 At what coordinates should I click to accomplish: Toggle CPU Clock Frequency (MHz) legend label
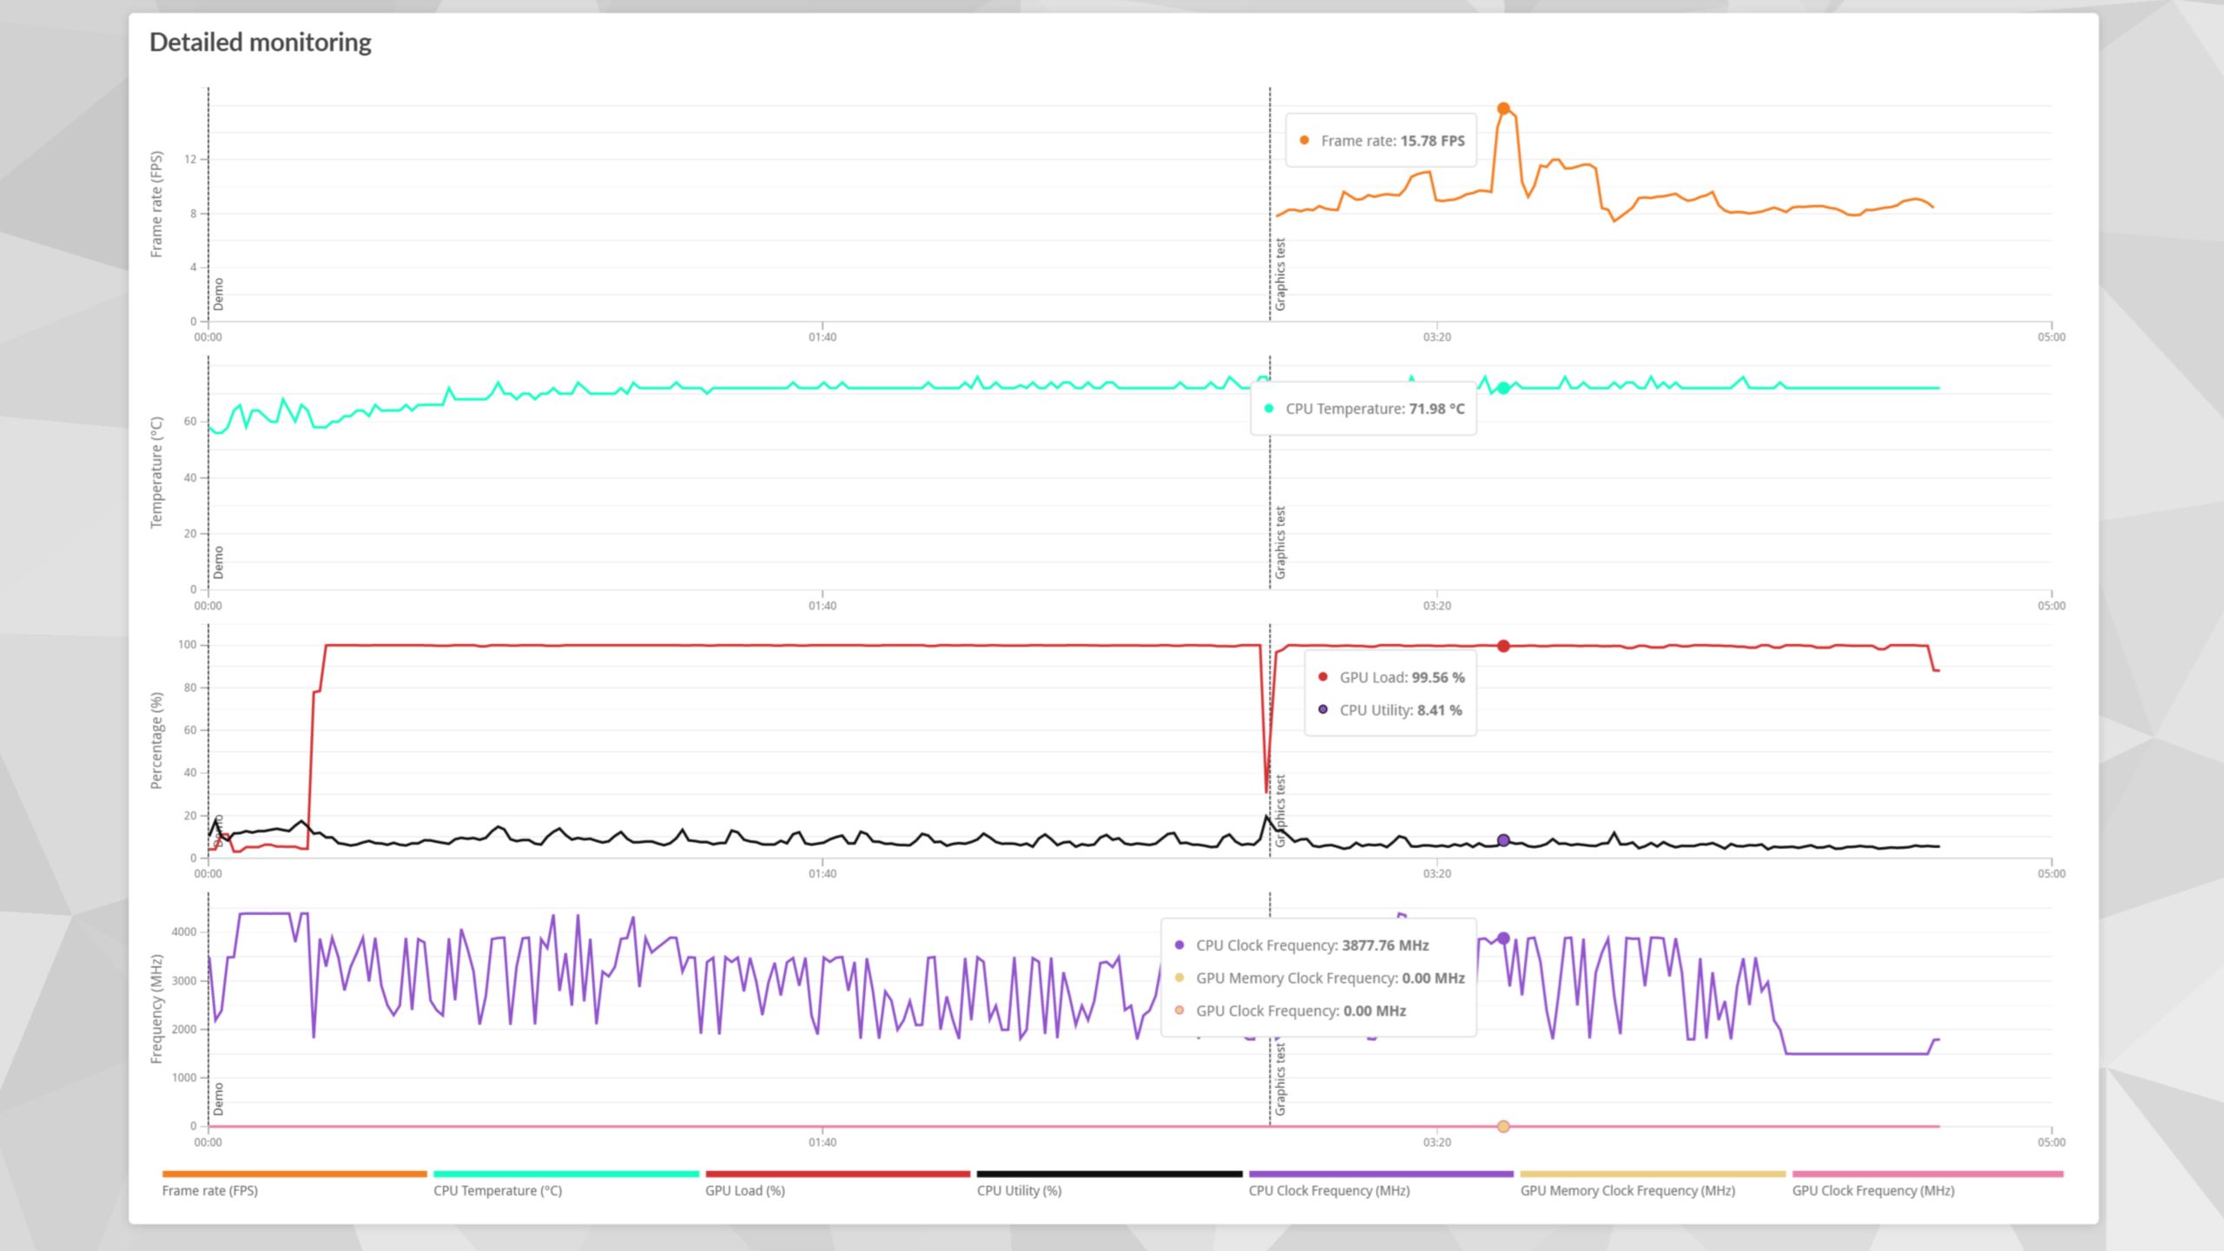point(1329,1190)
